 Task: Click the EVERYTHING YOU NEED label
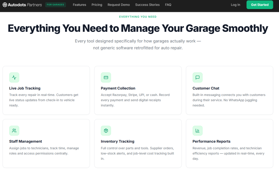tap(138, 17)
